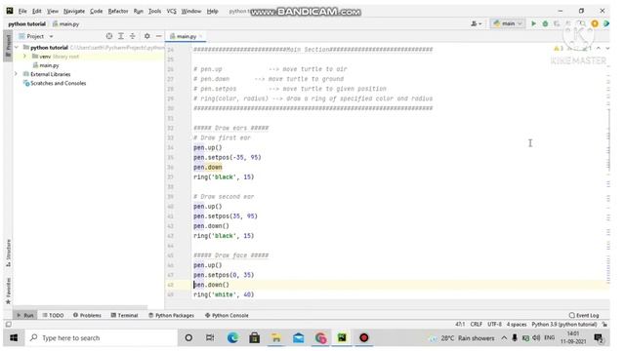Click CRLF line separator in status bar
Screen dimensions: 625x351
pos(477,325)
